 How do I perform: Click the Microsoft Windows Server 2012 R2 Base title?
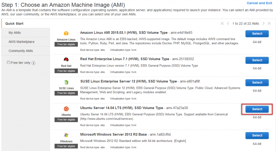point(113,134)
